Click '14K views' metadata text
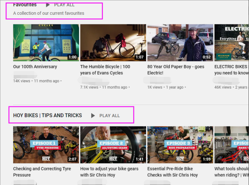The width and height of the screenshot is (249, 185). click(22, 81)
